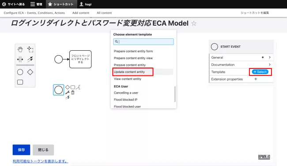Append task from context pad rectangle
Screen dimensions: 287x166
pos(73,87)
